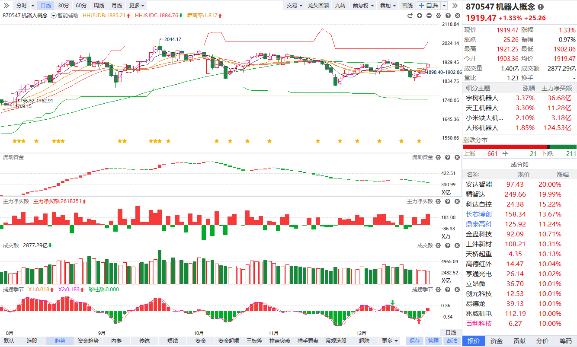
Task: Click the 保存 button
Action: (415, 341)
